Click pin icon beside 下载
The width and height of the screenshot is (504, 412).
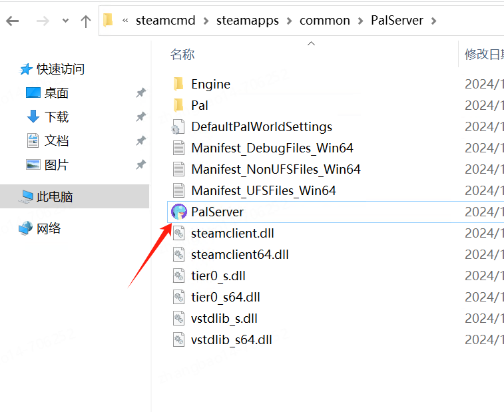coord(140,116)
